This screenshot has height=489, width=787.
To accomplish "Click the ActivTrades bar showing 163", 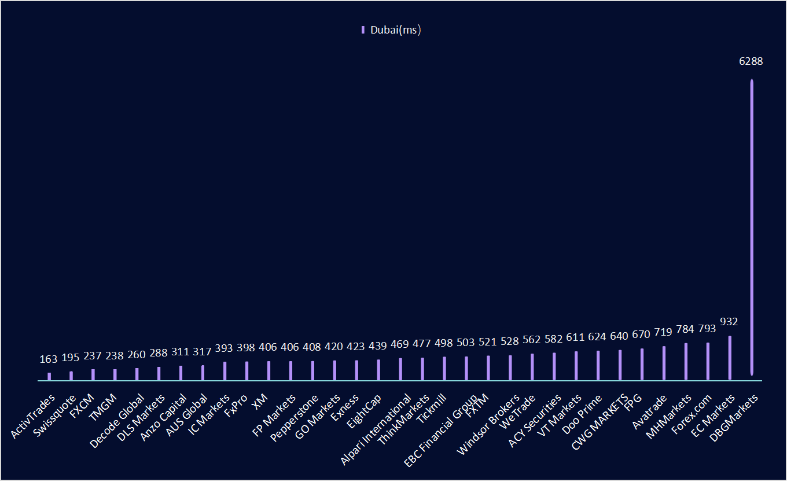I will pyautogui.click(x=49, y=375).
